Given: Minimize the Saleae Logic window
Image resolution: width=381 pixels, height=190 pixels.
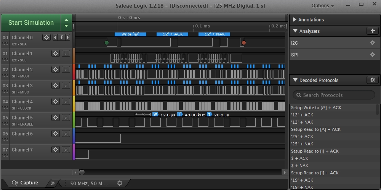Looking at the screenshot, I should tap(348, 5).
